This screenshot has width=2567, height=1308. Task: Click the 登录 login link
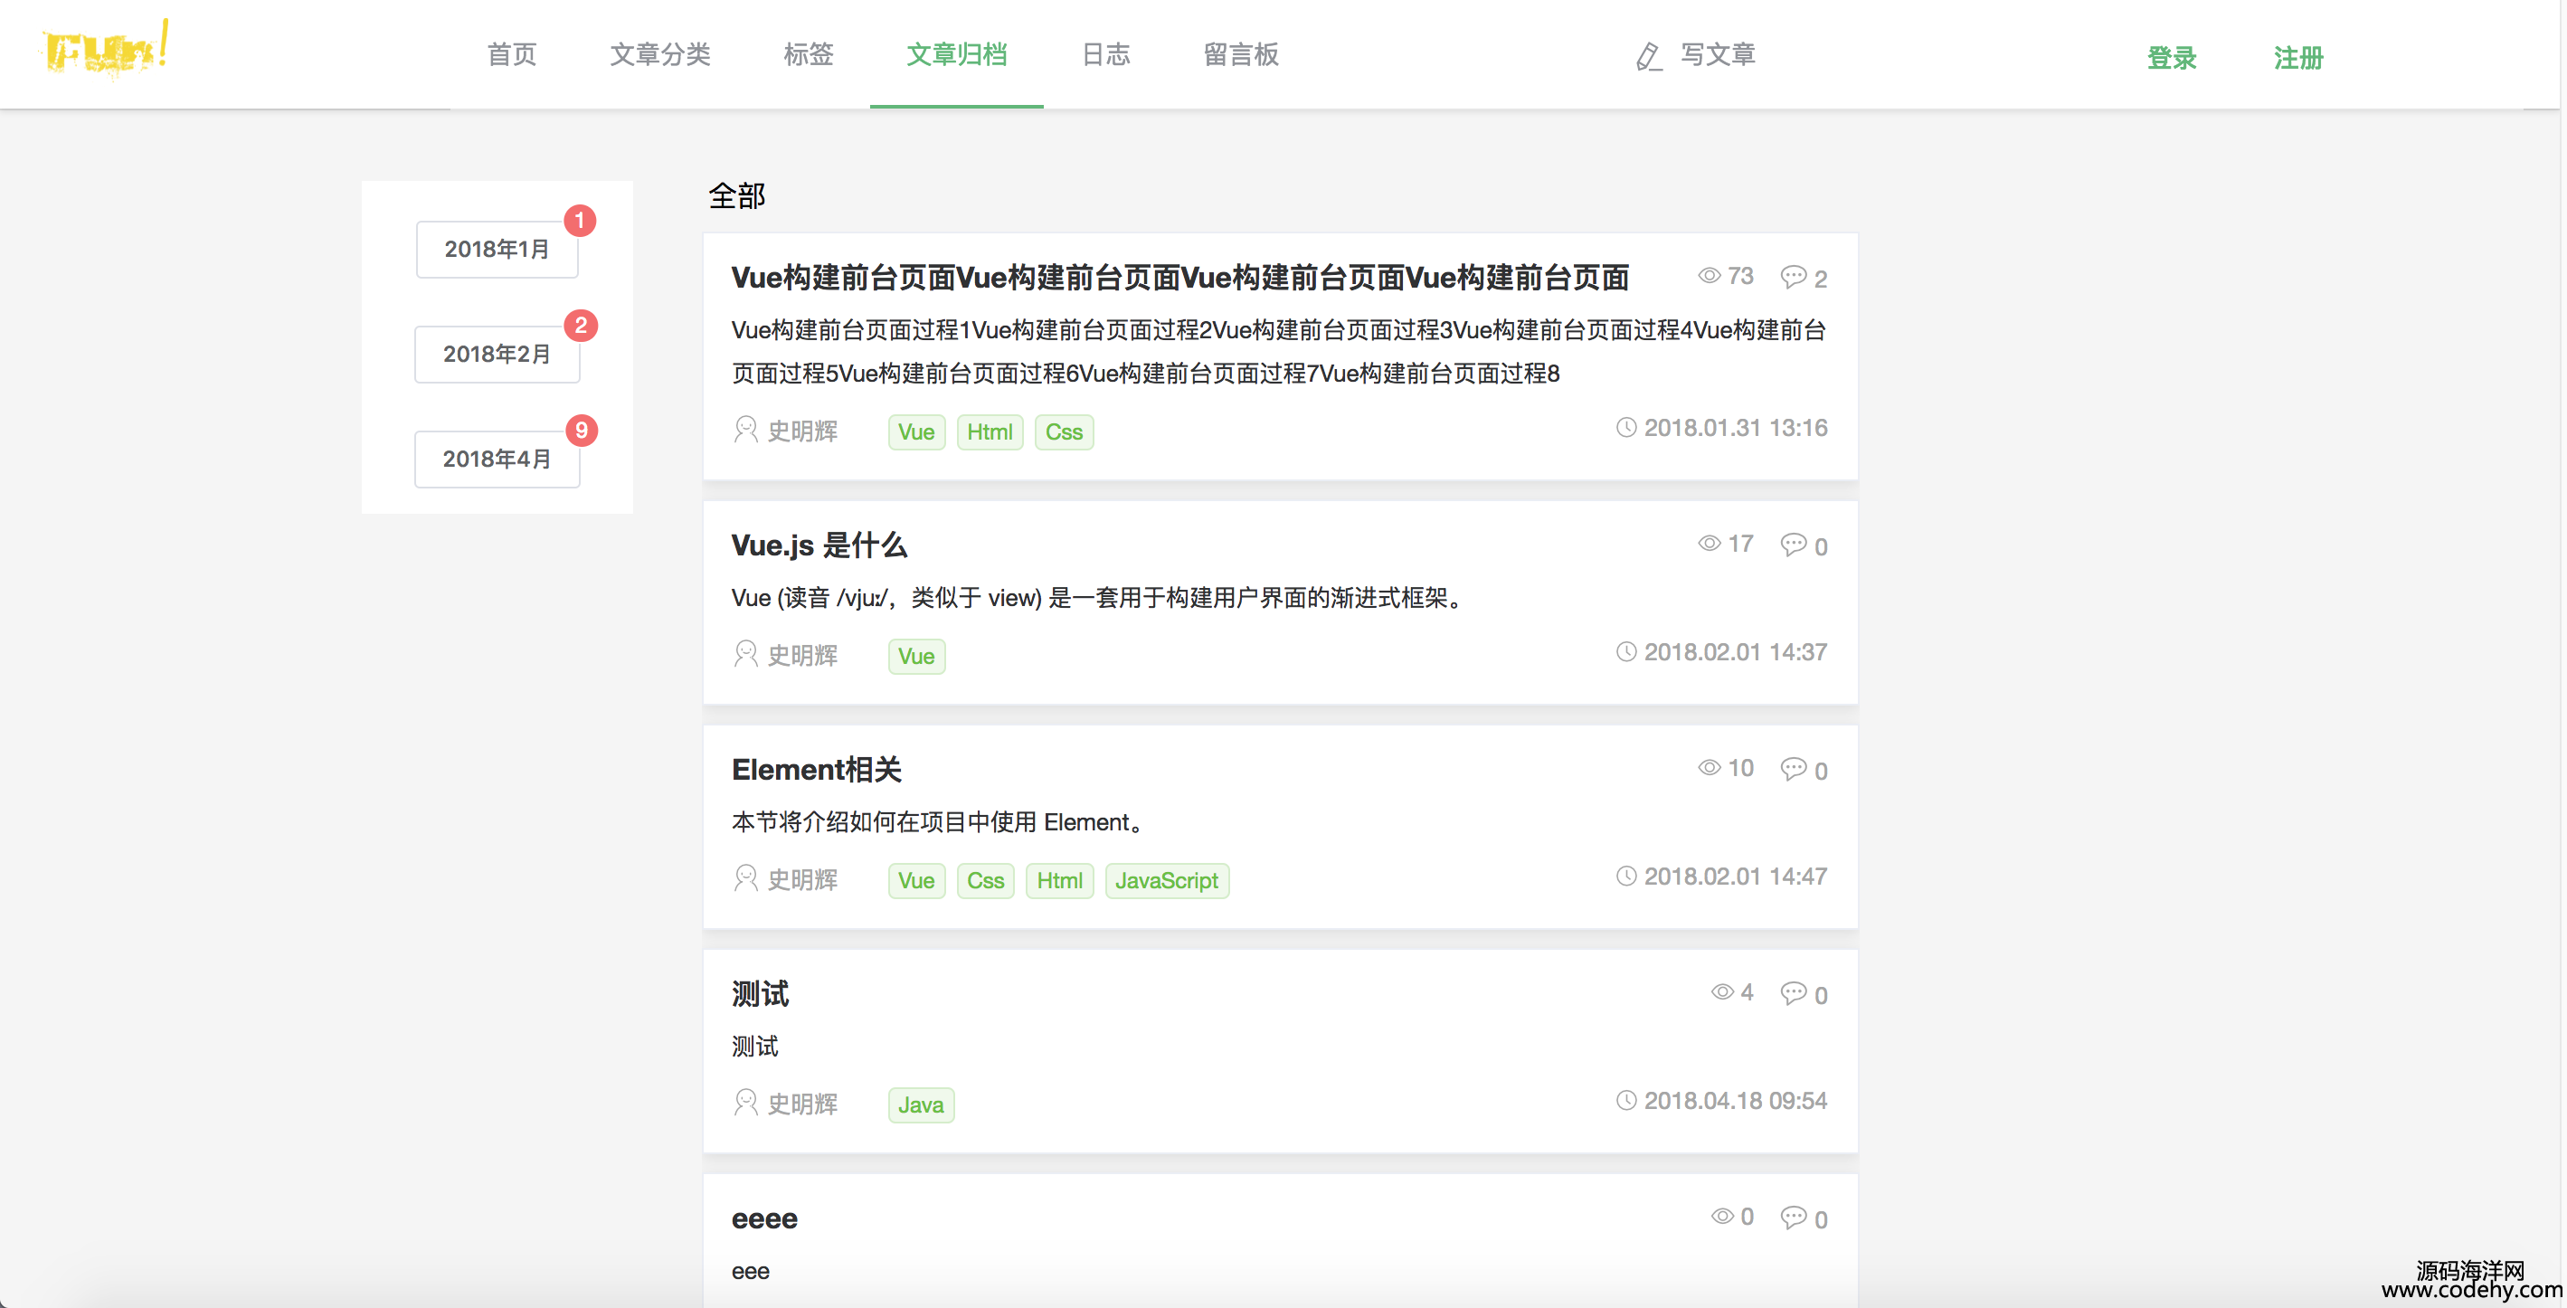coord(2172,58)
